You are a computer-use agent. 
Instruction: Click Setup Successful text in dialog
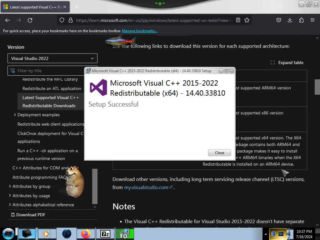(113, 104)
